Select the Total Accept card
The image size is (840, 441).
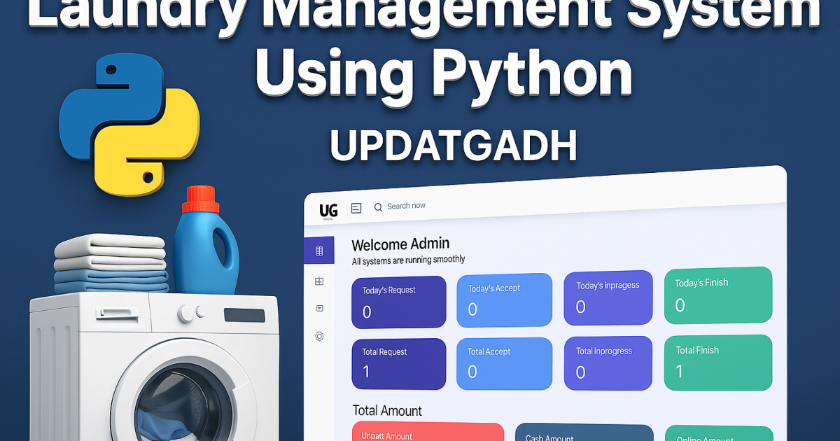click(504, 363)
